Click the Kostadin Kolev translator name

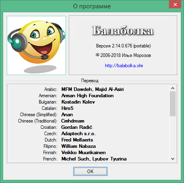(x=78, y=102)
